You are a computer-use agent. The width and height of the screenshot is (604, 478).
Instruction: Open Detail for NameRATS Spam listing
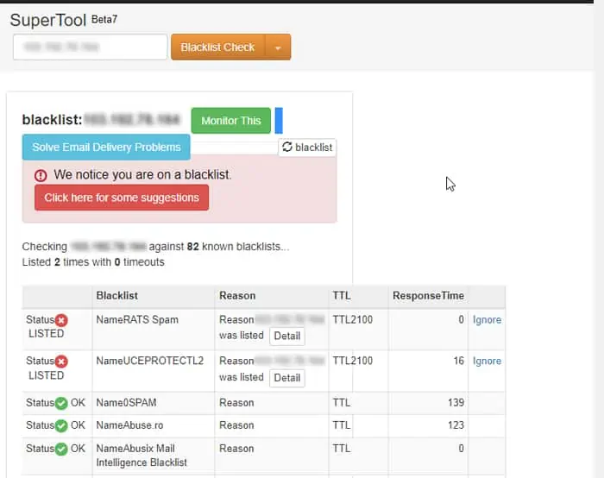[287, 336]
